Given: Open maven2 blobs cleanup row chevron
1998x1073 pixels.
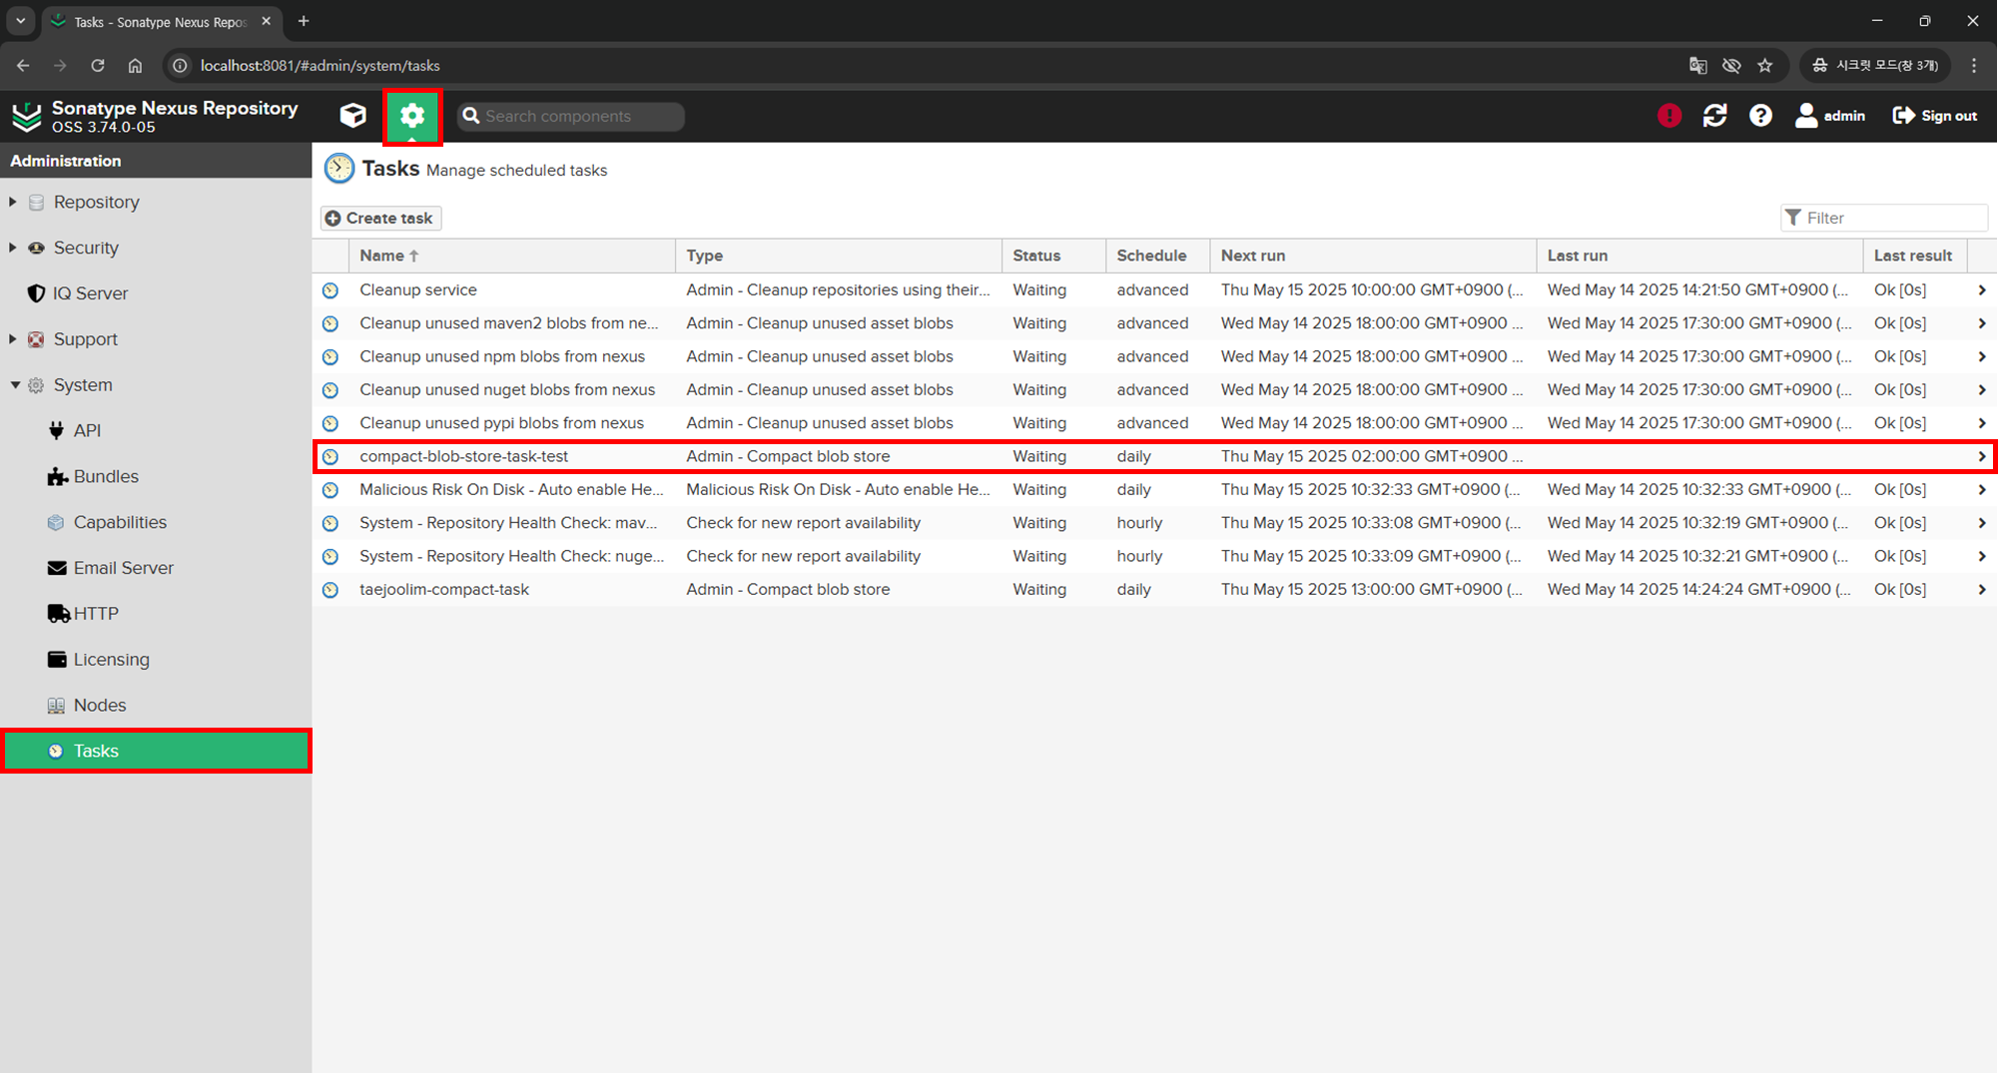Looking at the screenshot, I should pyautogui.click(x=1982, y=323).
